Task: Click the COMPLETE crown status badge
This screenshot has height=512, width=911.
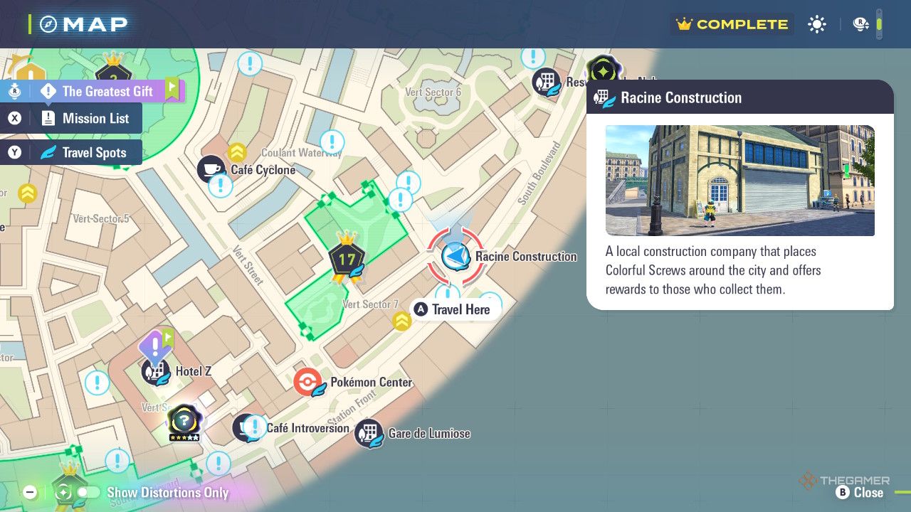Action: coord(732,25)
